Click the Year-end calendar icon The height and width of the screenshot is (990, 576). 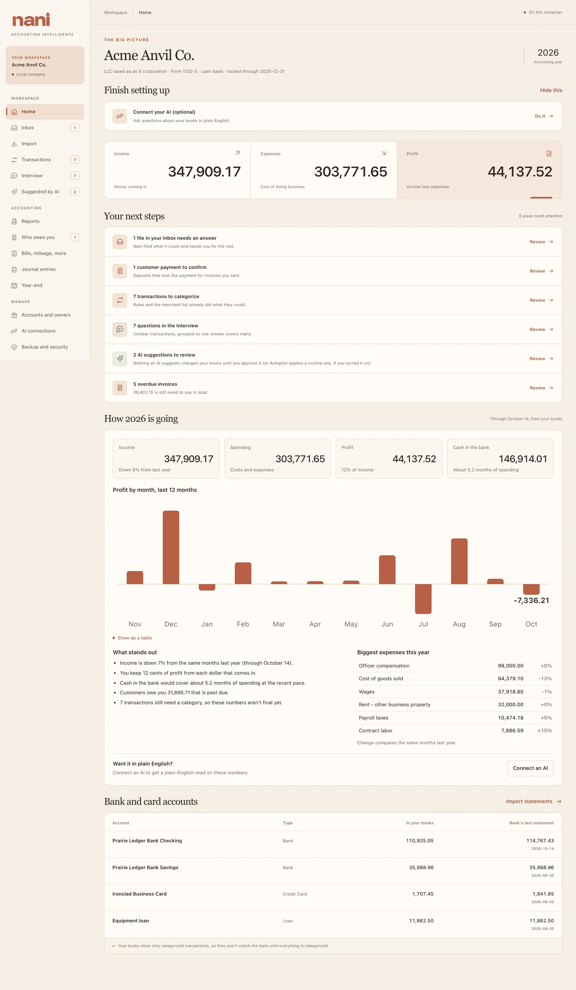coord(14,286)
